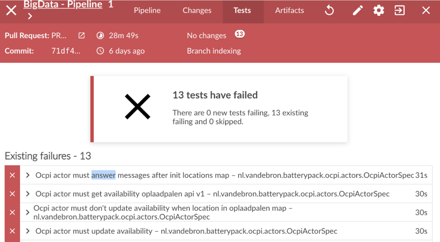The width and height of the screenshot is (440, 242).
Task: Switch to the Pipeline tab
Action: pyautogui.click(x=147, y=11)
